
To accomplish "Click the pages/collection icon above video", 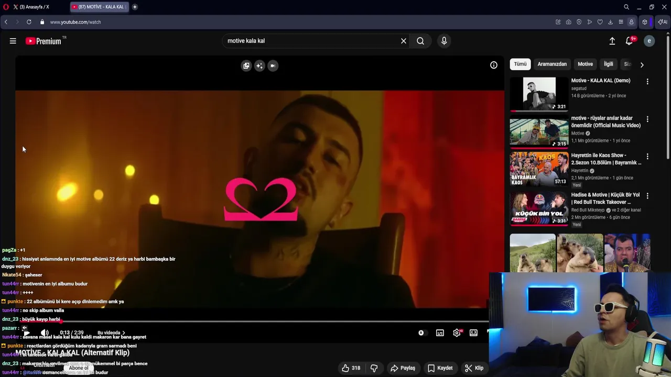I will click(246, 65).
